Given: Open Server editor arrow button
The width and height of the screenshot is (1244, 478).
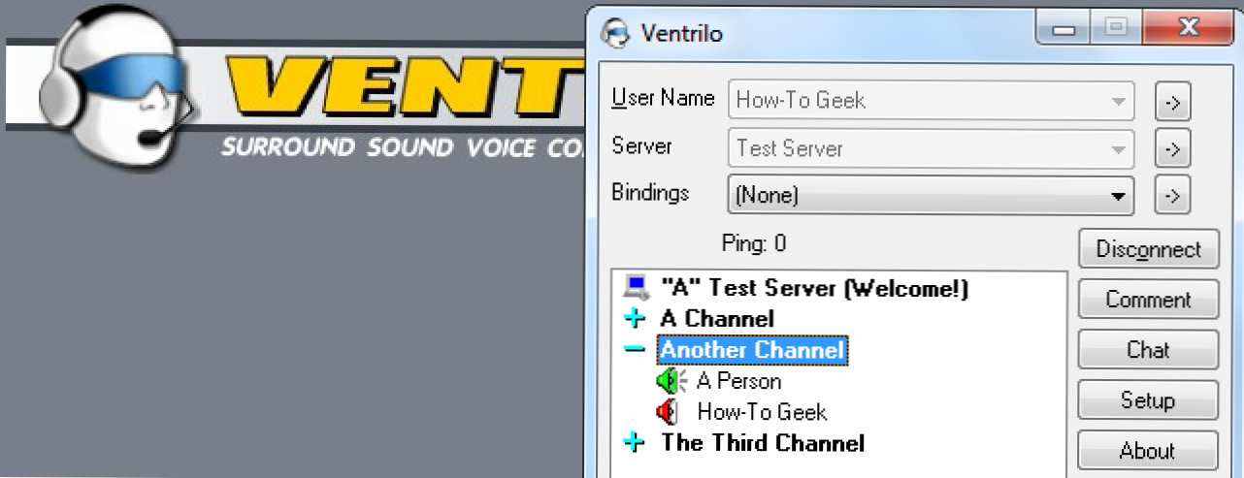Looking at the screenshot, I should pos(1172,149).
